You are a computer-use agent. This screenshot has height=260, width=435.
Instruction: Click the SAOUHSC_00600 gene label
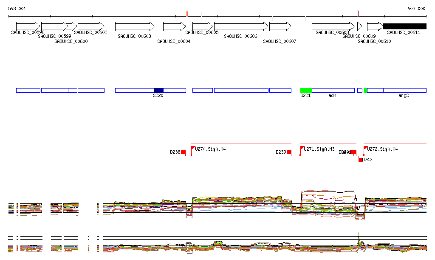(71, 41)
